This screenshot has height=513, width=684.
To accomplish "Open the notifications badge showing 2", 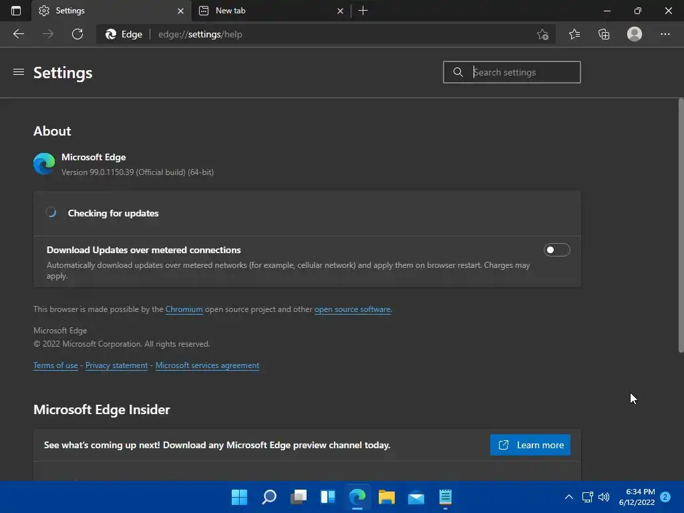I will (665, 497).
